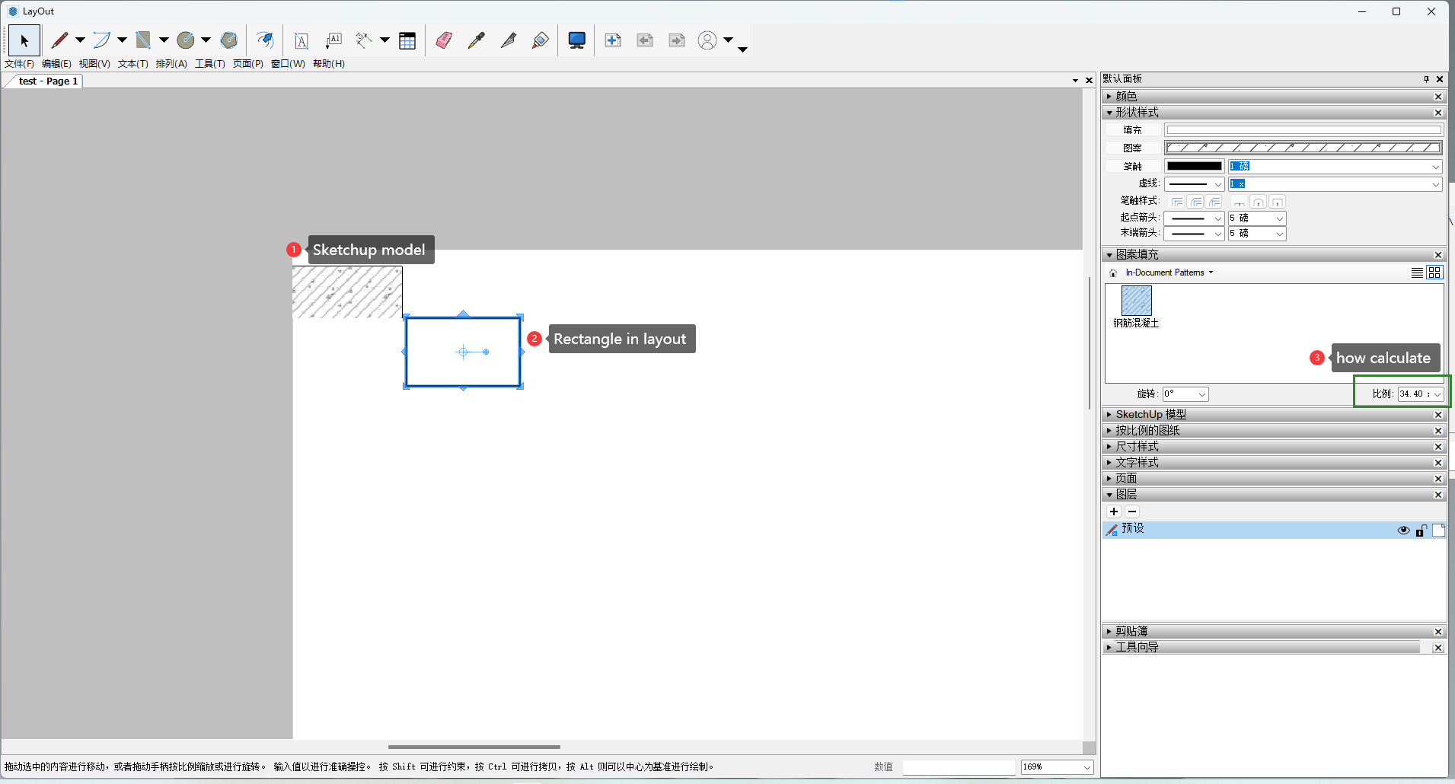Open the user account icon

(707, 40)
